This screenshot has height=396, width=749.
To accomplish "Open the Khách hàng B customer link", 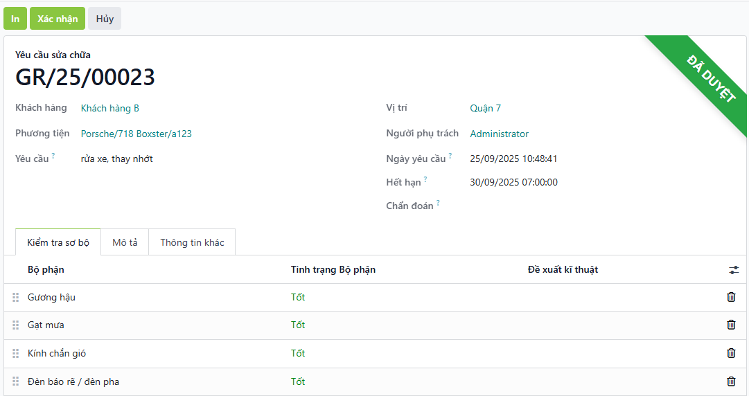I will [110, 108].
